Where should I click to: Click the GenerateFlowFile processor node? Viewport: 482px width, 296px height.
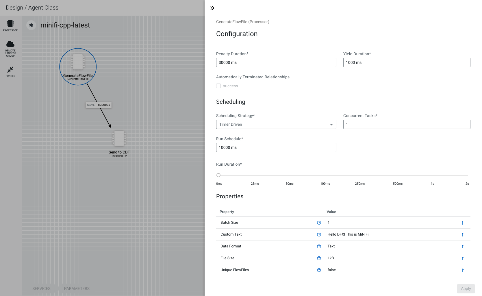click(78, 62)
